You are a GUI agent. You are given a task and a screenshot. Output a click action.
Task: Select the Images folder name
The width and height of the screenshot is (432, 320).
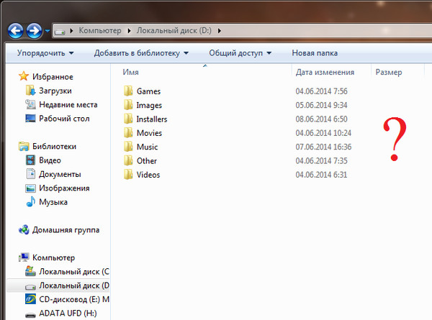click(149, 106)
